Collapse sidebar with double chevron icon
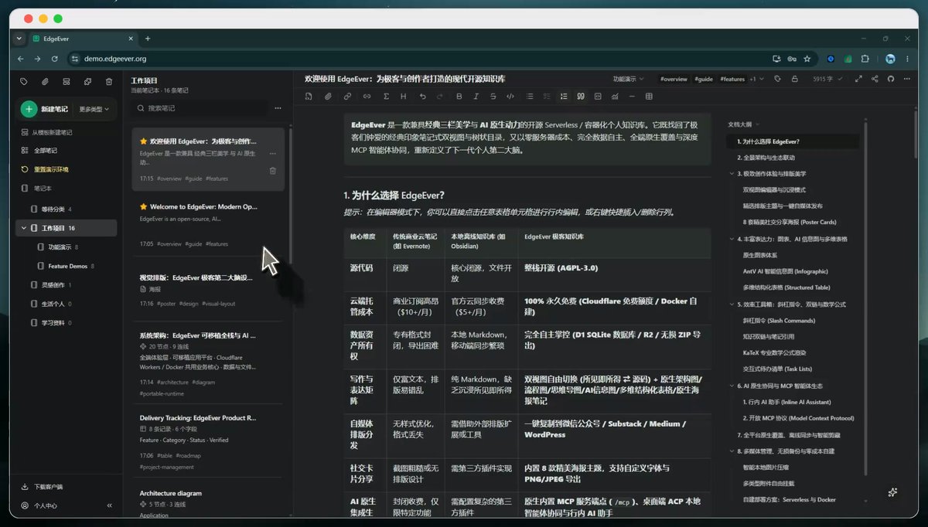 (109, 505)
